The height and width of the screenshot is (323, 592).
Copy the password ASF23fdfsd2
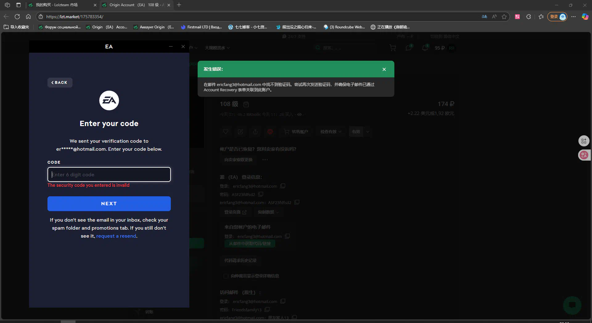tap(261, 194)
